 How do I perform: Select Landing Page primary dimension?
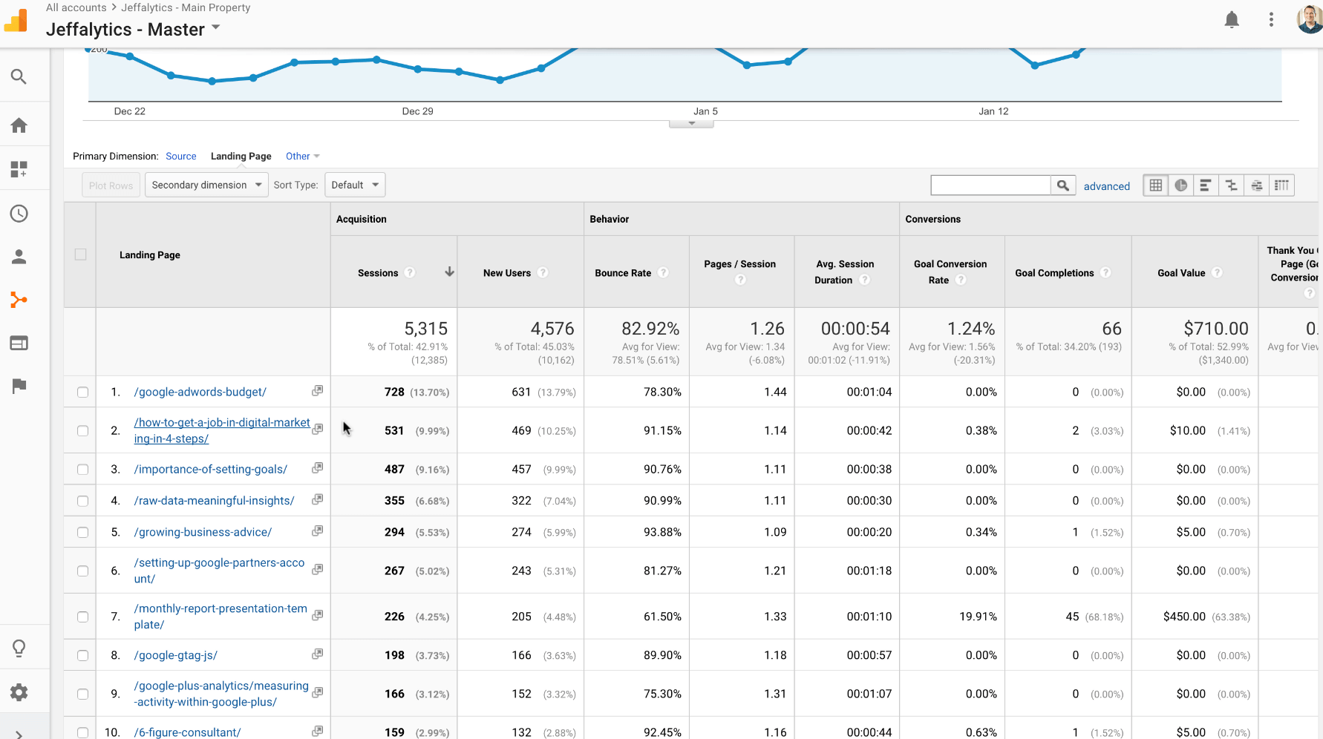[241, 156]
